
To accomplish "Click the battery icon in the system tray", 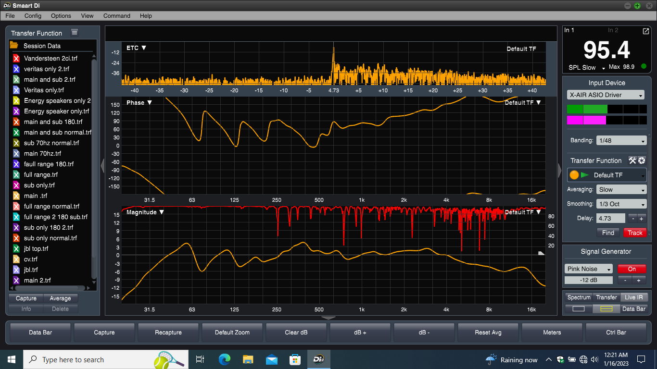I will pos(572,359).
